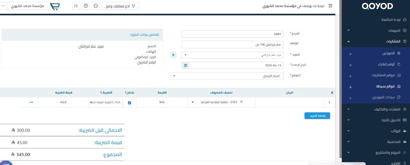Open the chat messages icon
This screenshot has width=410, height=165.
95,6
